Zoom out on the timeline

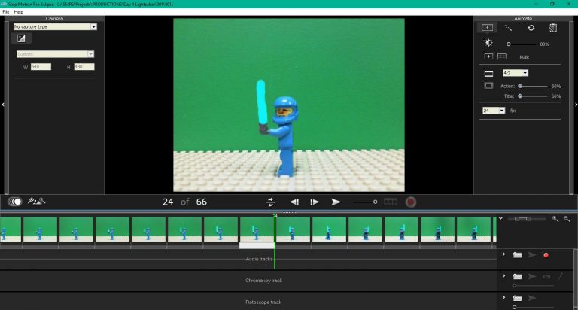coord(567,219)
